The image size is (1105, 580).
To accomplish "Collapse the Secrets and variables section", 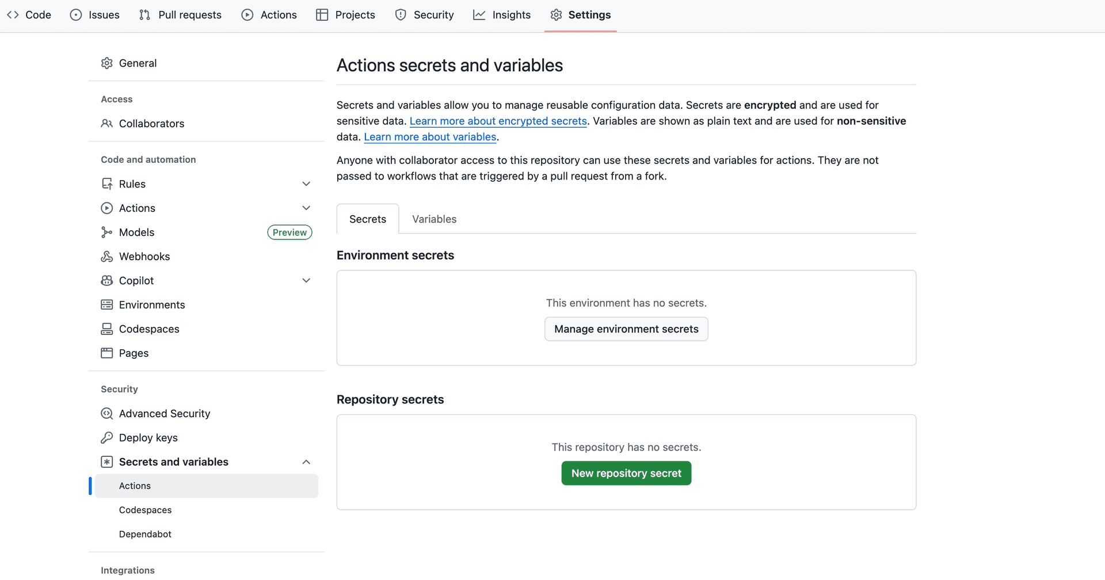I will (306, 461).
